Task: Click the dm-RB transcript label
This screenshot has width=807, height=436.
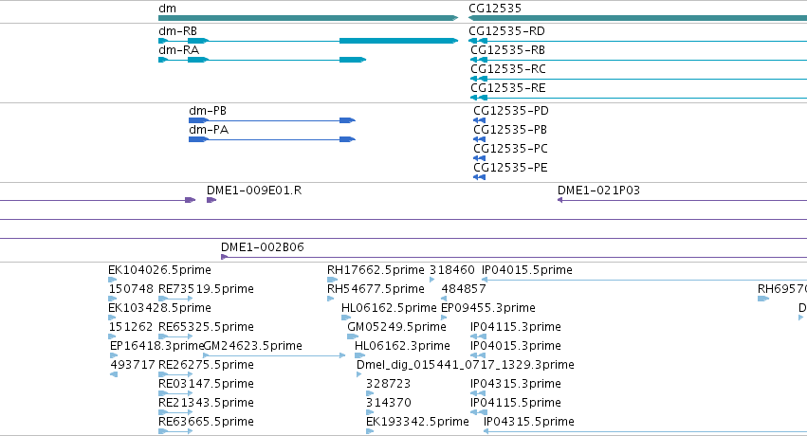Action: [177, 31]
